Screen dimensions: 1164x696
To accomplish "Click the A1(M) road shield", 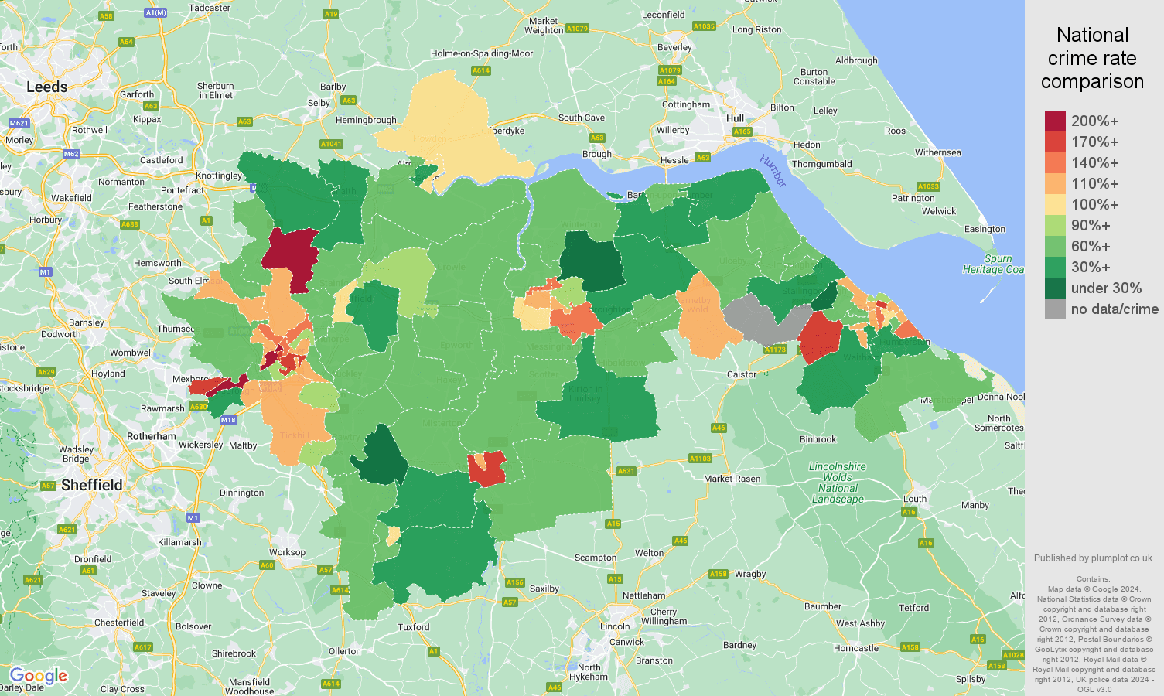I will [156, 12].
